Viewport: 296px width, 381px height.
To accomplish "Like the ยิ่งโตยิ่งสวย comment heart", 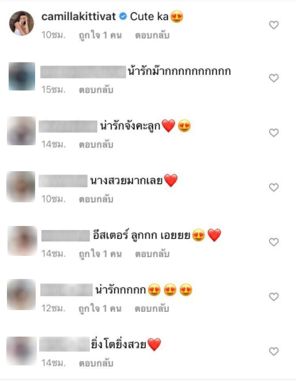I will tap(274, 352).
